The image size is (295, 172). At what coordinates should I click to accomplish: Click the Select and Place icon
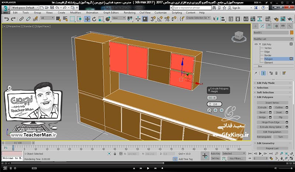click(108, 19)
